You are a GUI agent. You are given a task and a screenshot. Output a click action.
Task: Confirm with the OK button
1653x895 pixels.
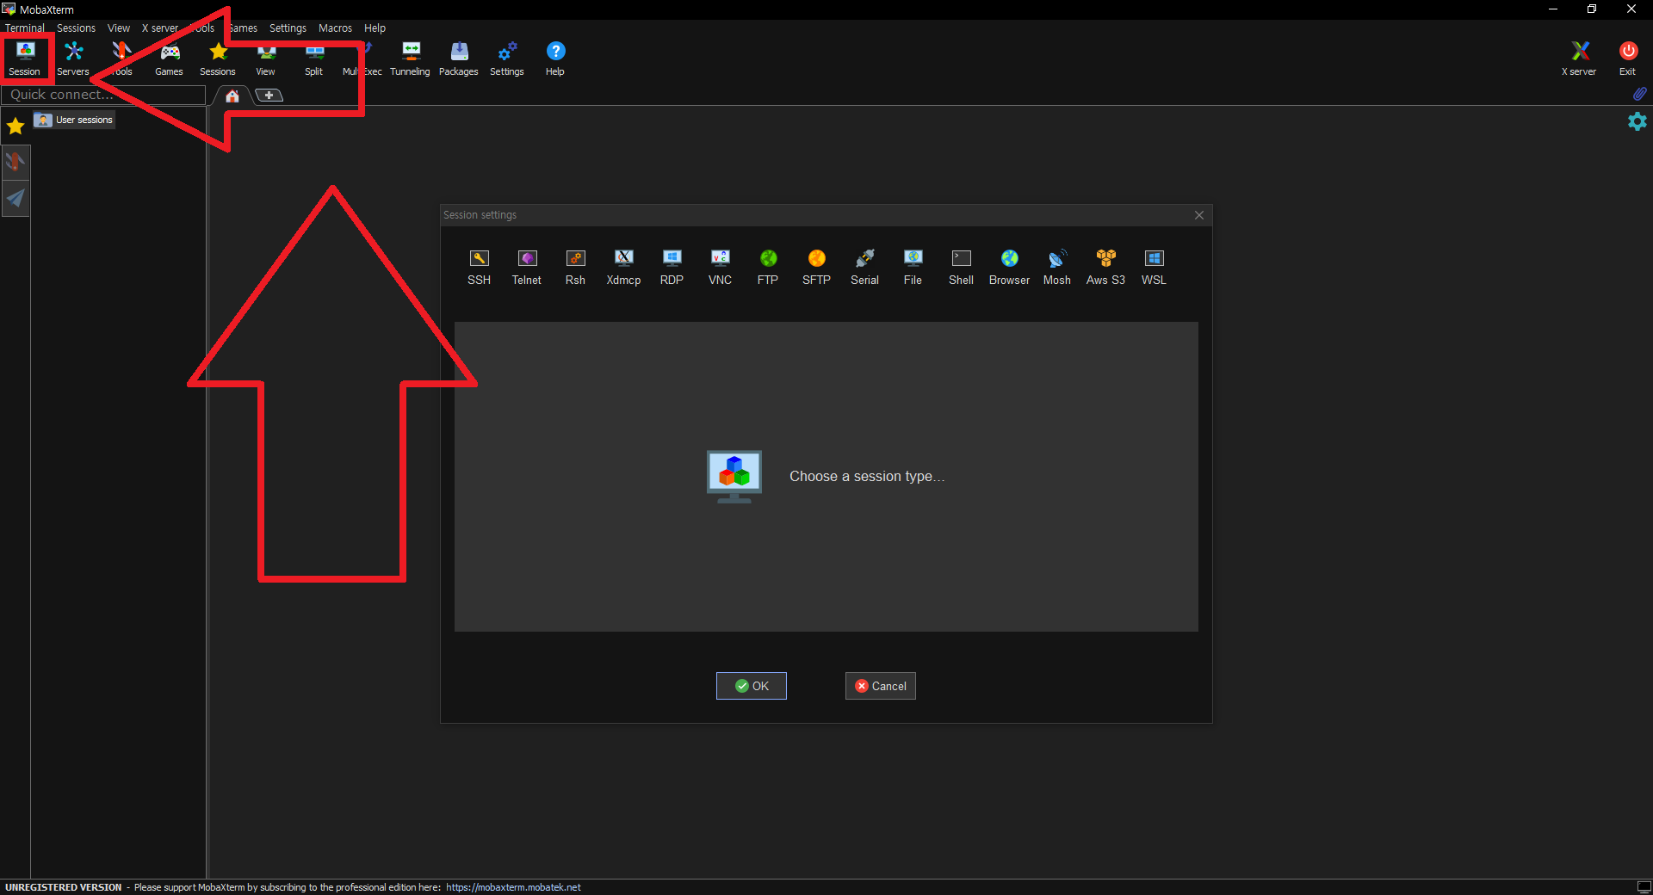[752, 686]
